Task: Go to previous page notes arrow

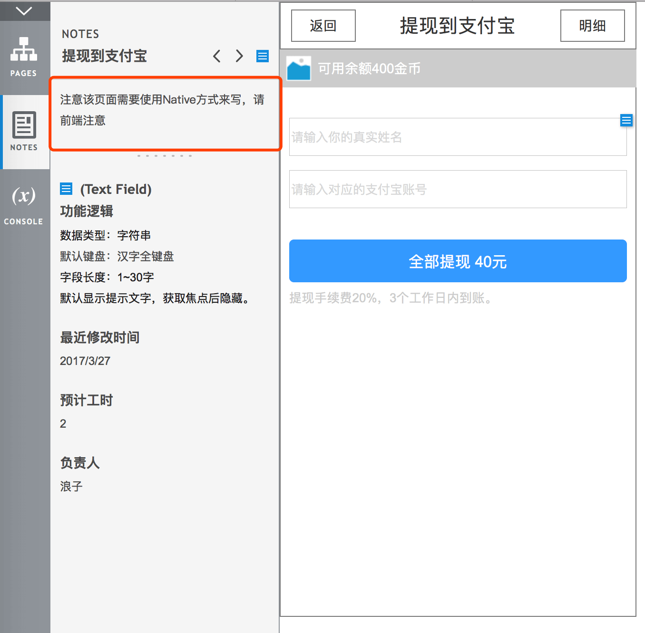Action: pyautogui.click(x=217, y=56)
